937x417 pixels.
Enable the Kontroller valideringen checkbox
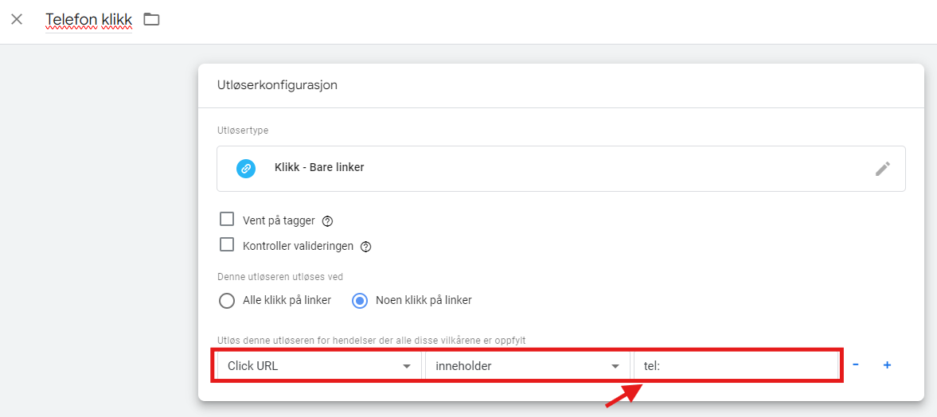click(227, 245)
